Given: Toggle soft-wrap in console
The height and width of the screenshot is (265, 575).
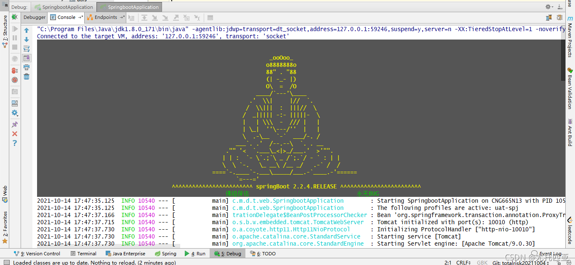Looking at the screenshot, I should pos(27,49).
